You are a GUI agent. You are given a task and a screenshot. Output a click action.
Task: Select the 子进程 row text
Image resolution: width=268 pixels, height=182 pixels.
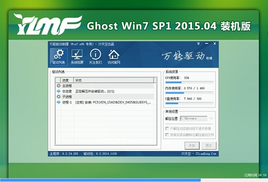coord(67,97)
